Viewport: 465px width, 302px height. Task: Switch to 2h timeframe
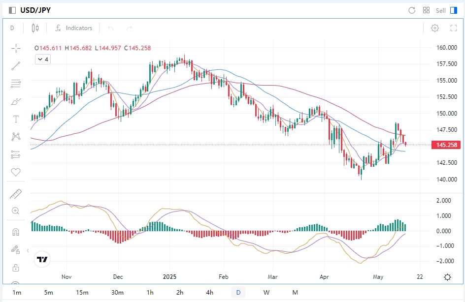click(x=180, y=293)
